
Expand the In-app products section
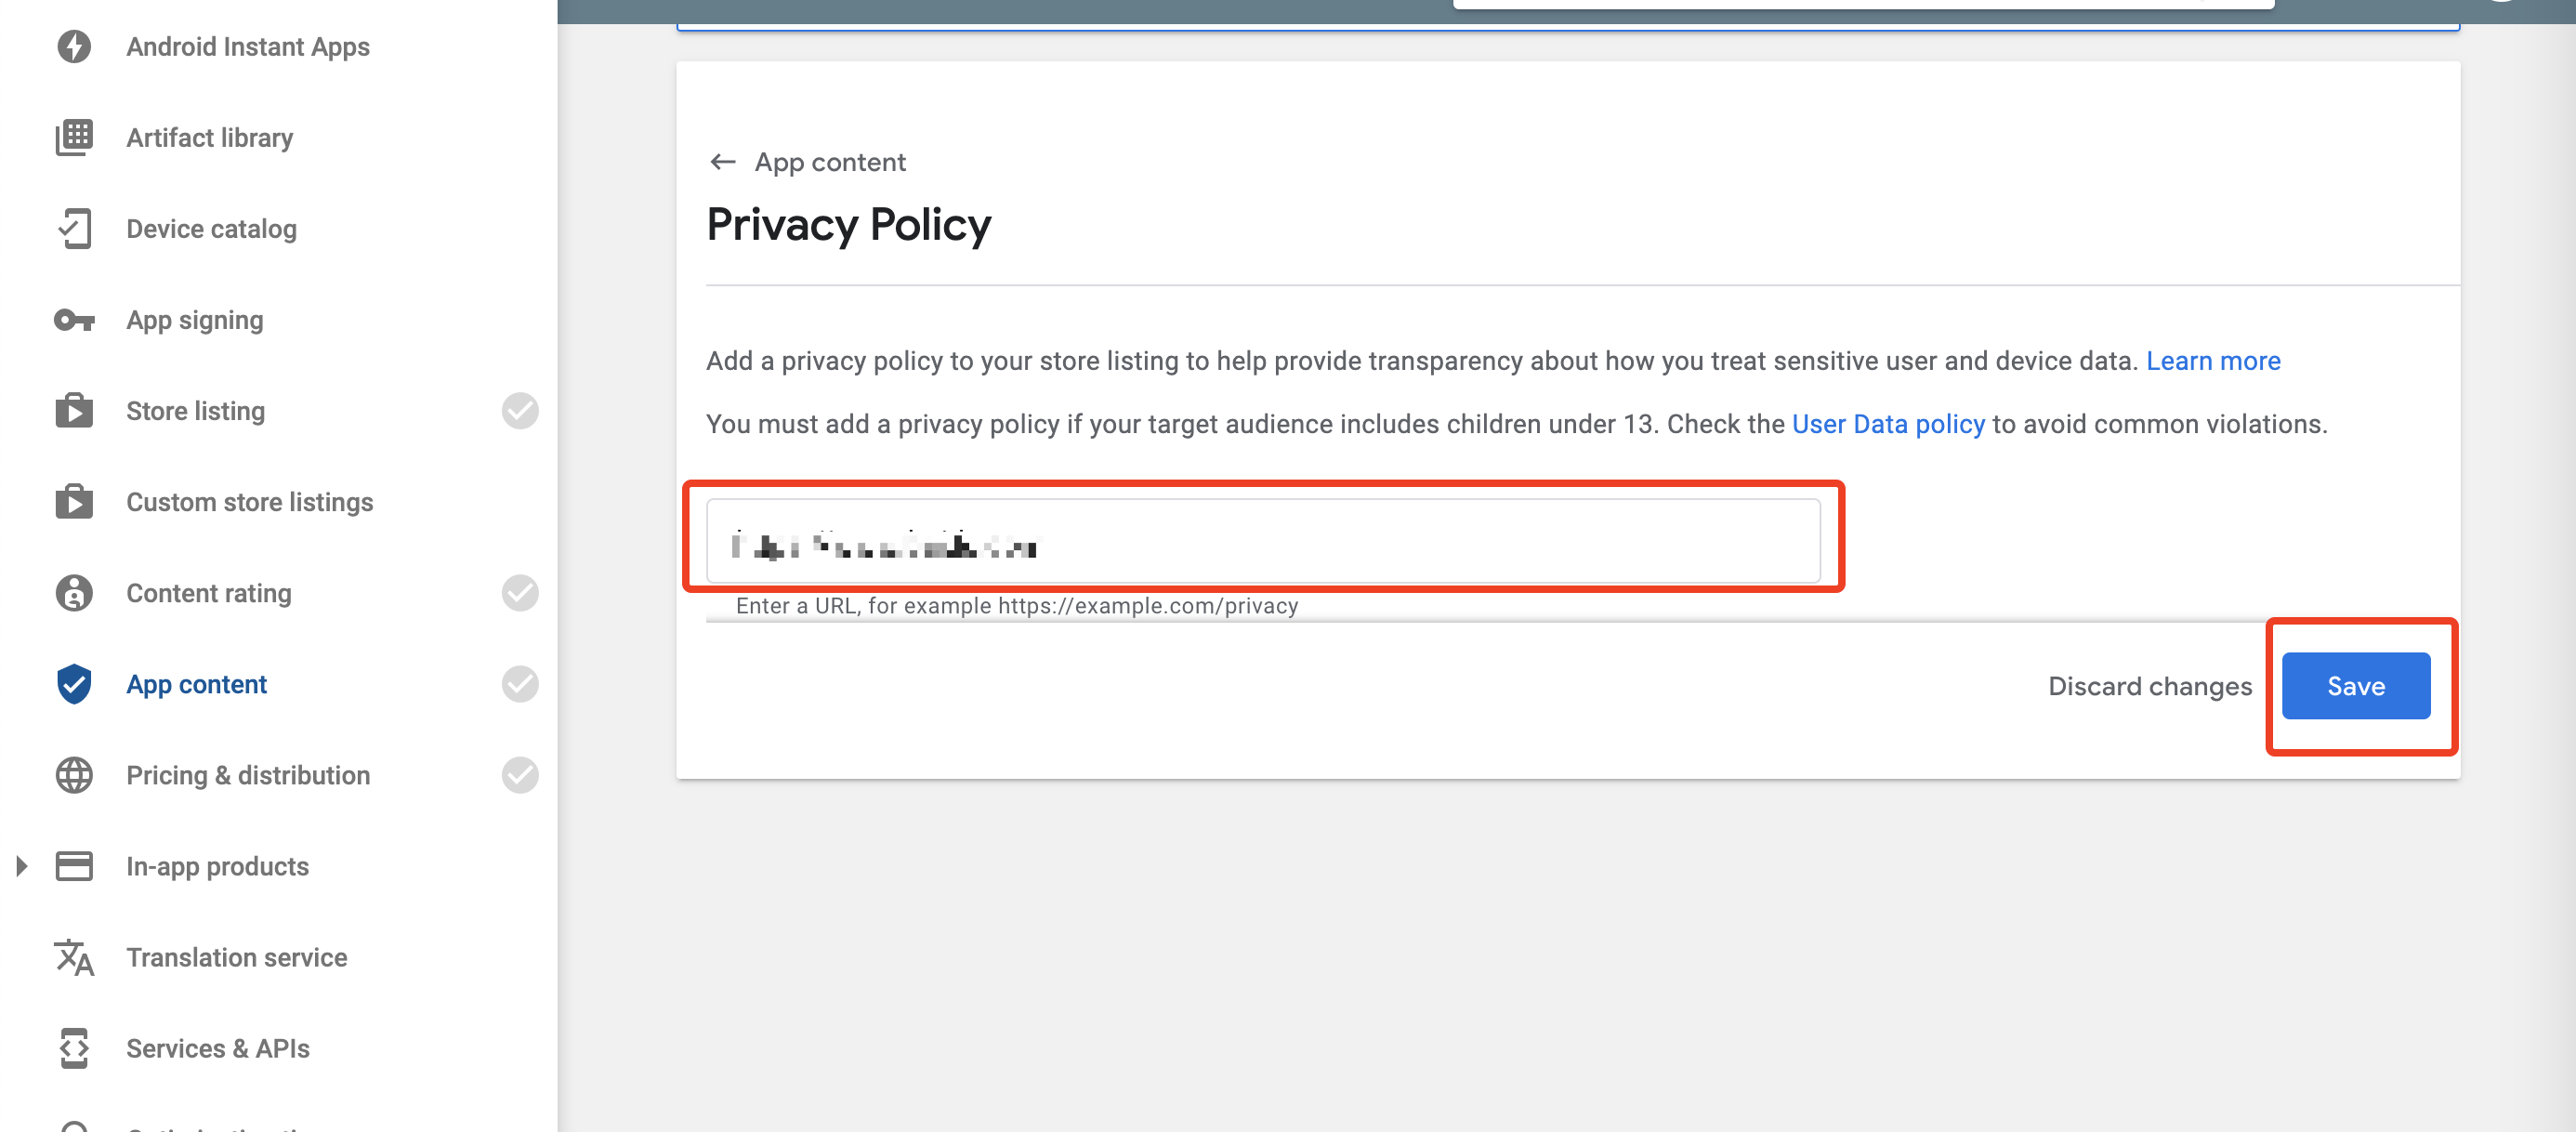click(22, 866)
